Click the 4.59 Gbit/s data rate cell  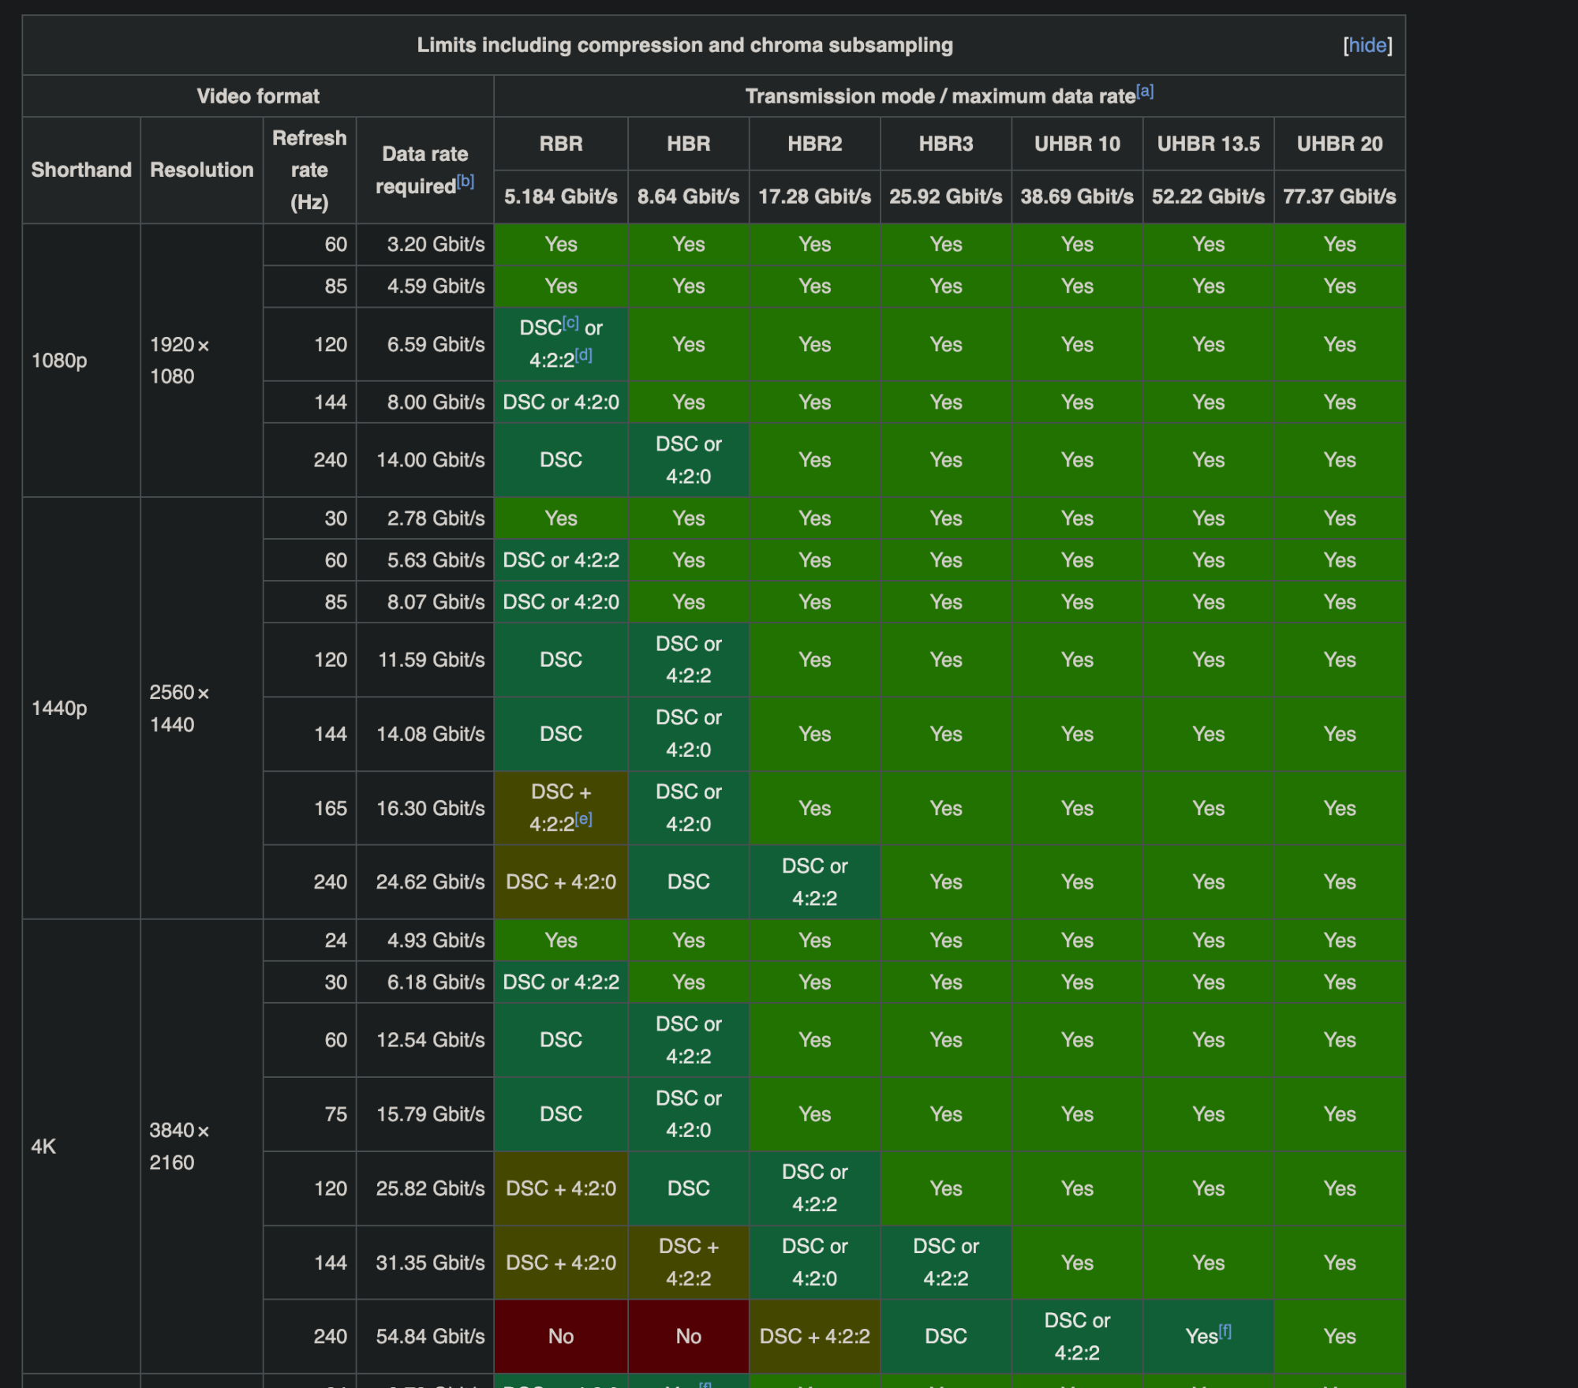[425, 286]
